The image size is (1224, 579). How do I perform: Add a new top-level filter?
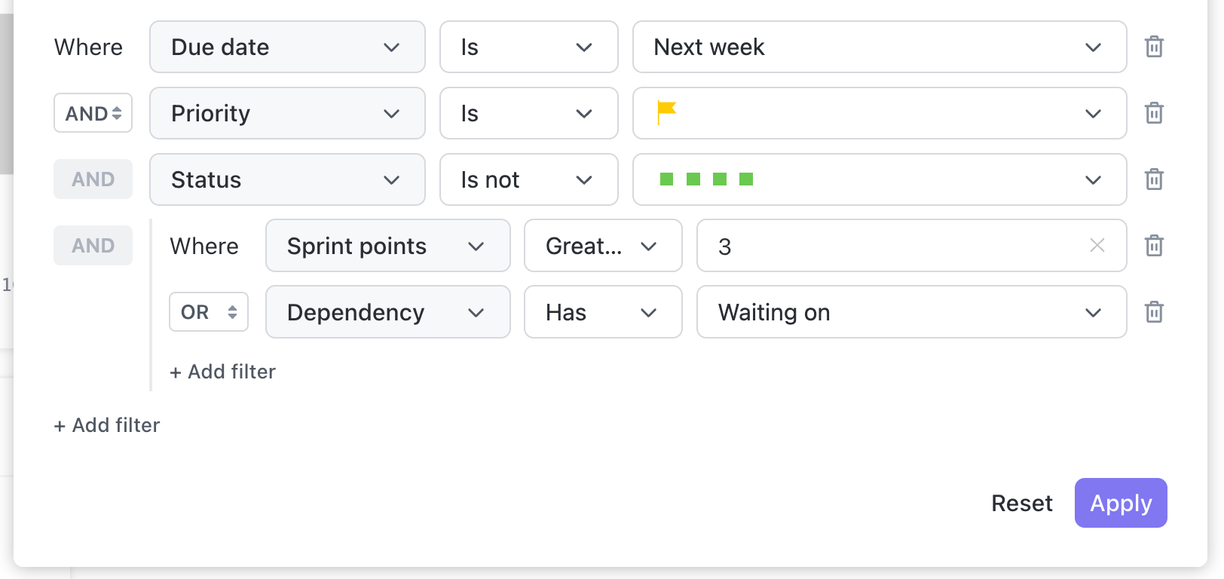[x=106, y=424]
